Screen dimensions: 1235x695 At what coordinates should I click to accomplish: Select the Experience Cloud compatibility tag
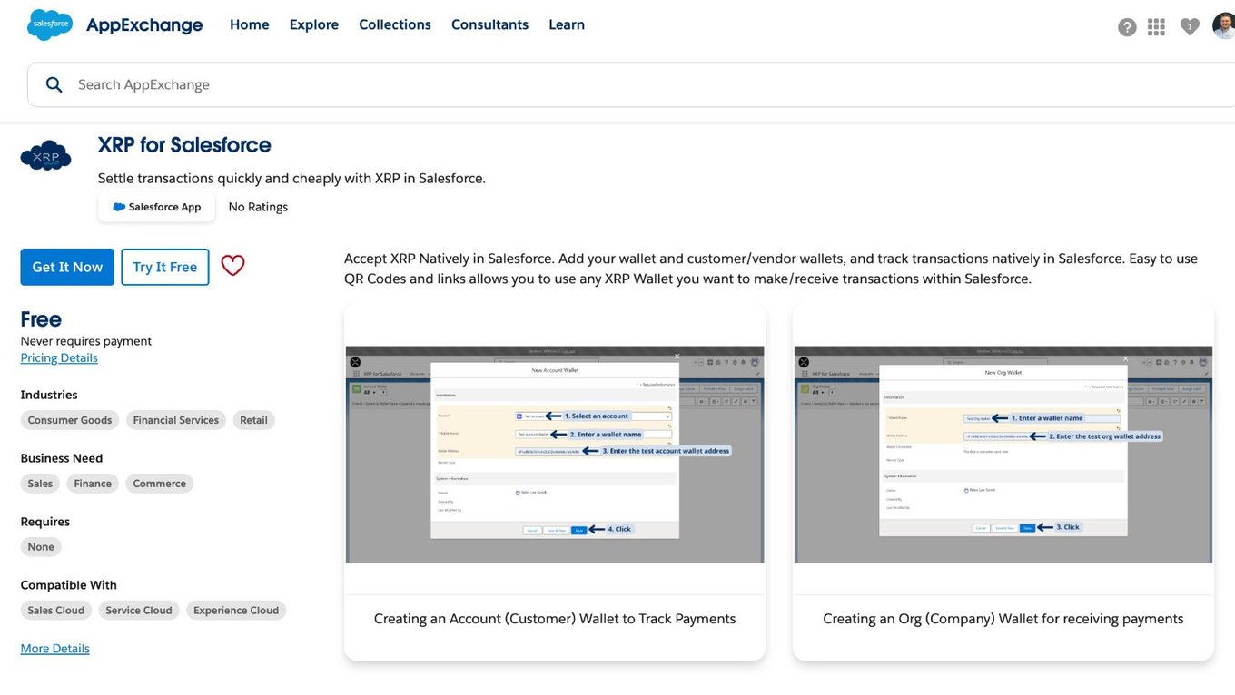pos(236,611)
